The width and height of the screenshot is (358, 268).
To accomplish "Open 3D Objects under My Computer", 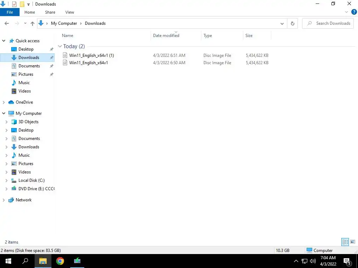I will [x=28, y=122].
